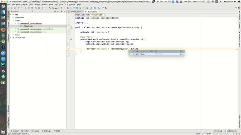Click the search magnifier at toolbar right end
241x135 pixels.
click(x=236, y=7)
